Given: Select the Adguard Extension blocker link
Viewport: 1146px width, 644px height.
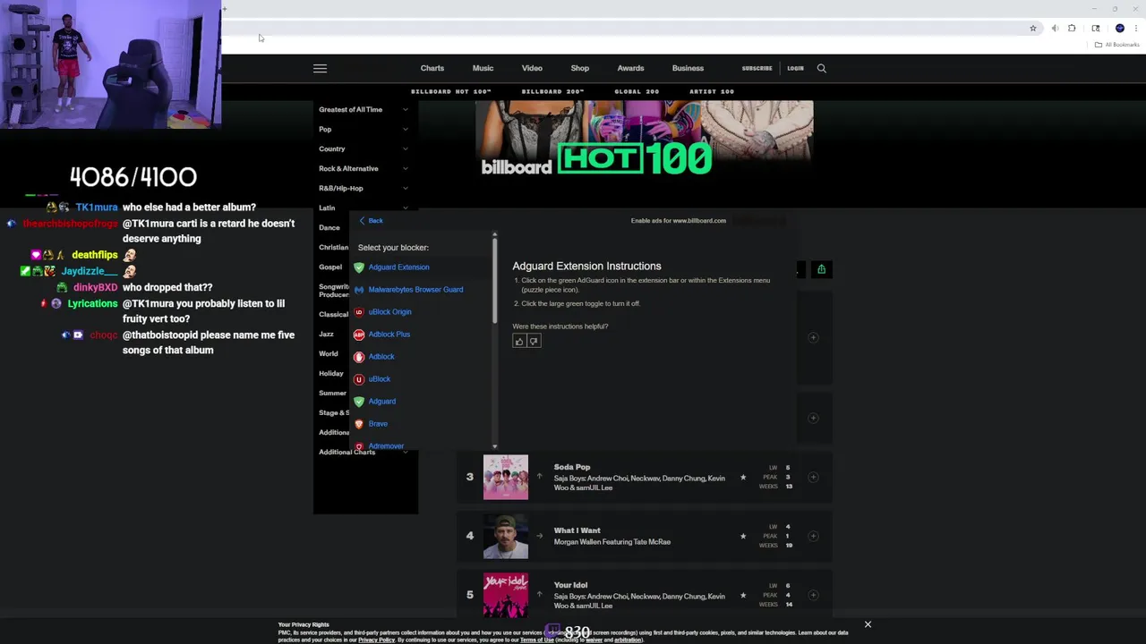Looking at the screenshot, I should pyautogui.click(x=398, y=267).
